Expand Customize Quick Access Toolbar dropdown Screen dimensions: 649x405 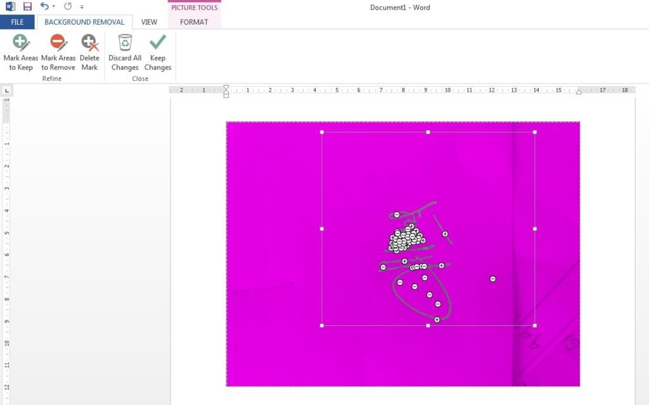pyautogui.click(x=82, y=7)
